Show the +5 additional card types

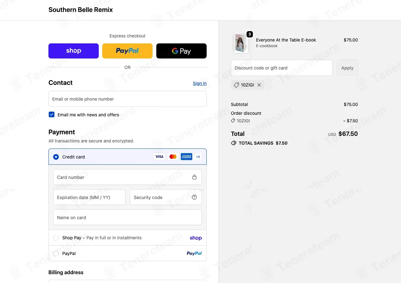coord(198,157)
